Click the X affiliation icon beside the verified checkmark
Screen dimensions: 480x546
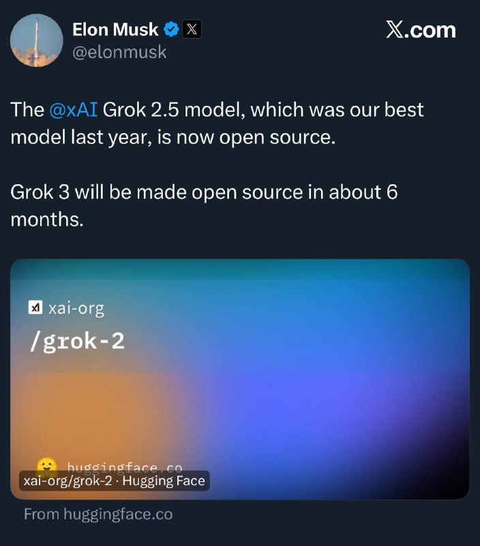click(x=193, y=29)
